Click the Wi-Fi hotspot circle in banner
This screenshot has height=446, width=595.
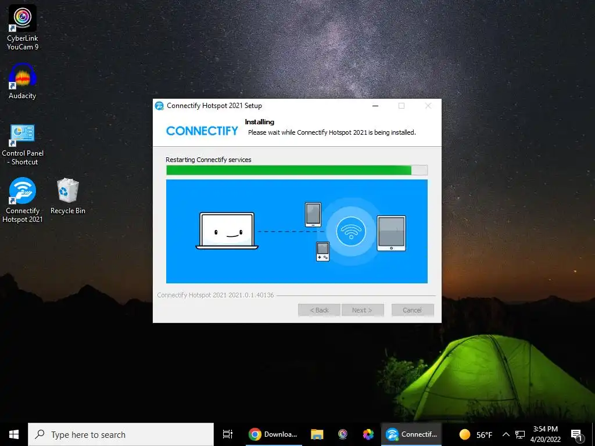(x=351, y=231)
